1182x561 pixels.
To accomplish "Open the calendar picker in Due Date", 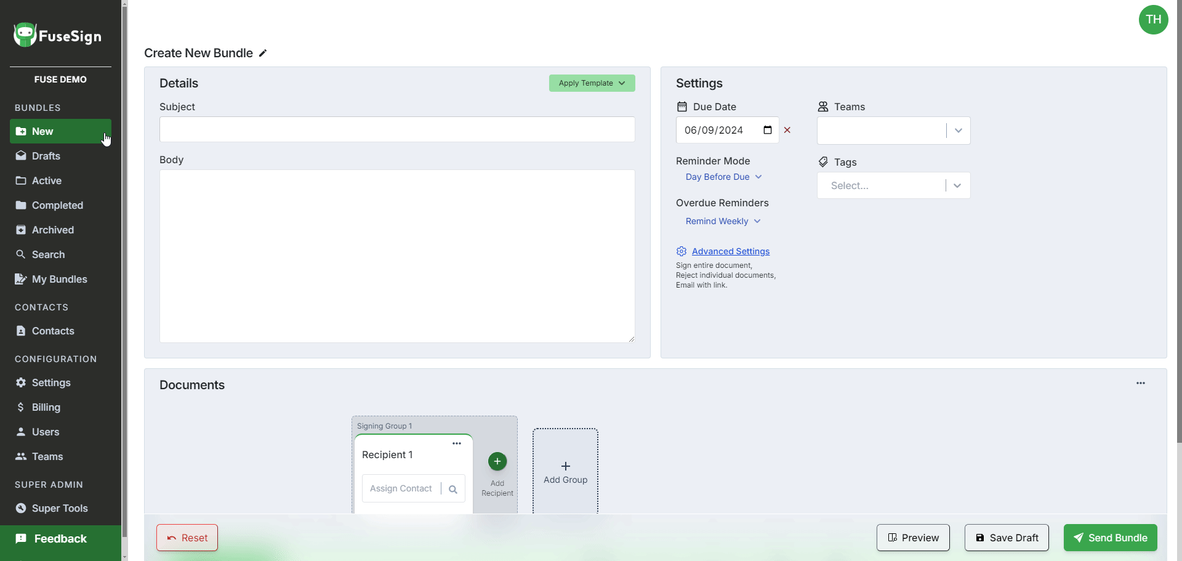I will [767, 130].
